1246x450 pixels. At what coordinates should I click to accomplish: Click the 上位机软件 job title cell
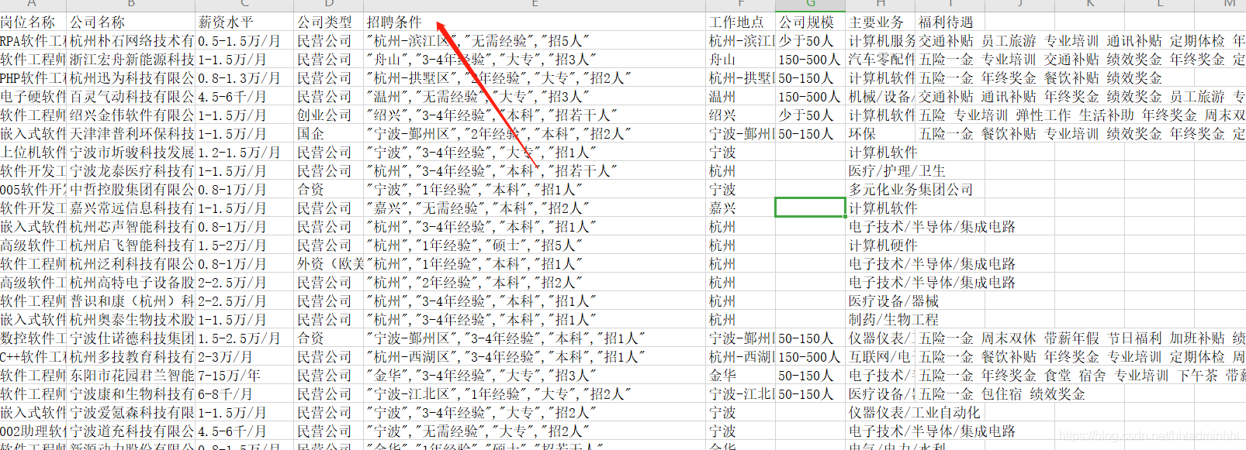(x=33, y=153)
